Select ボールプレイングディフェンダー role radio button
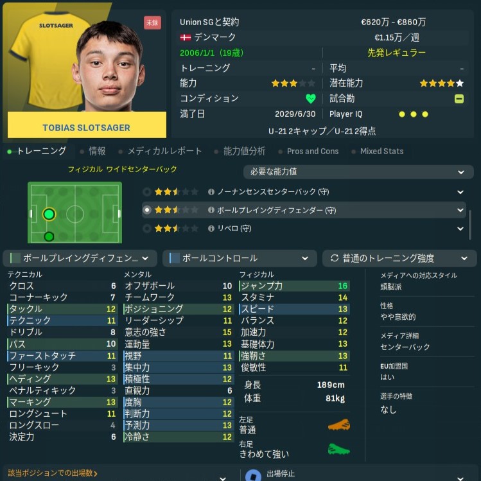The image size is (481, 481). pos(147,210)
